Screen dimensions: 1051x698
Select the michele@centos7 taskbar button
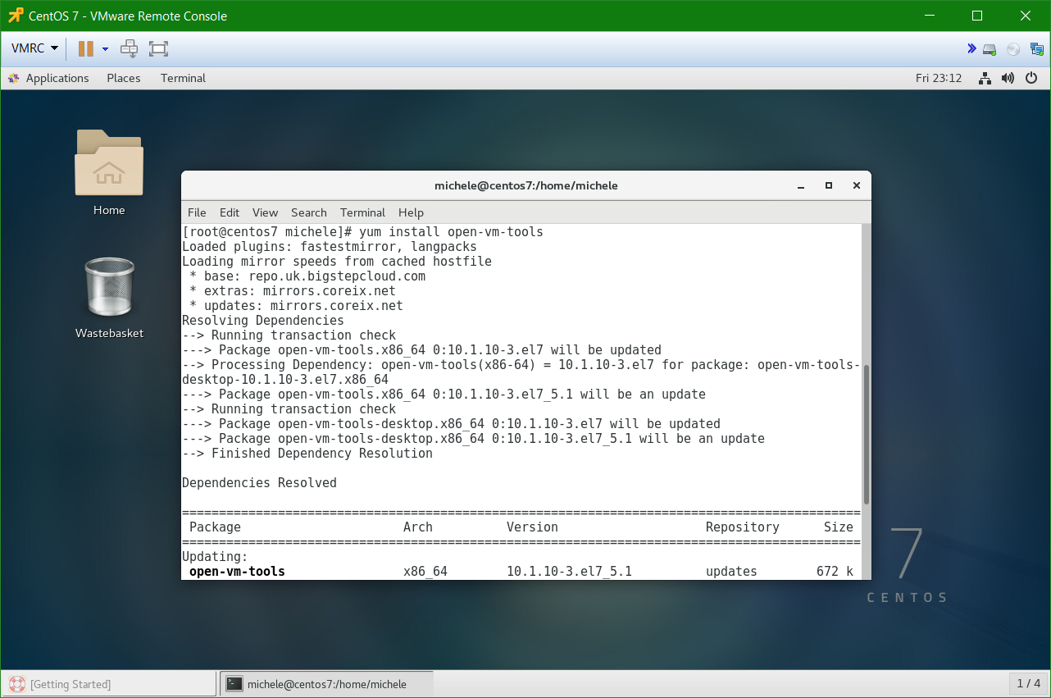coord(326,683)
